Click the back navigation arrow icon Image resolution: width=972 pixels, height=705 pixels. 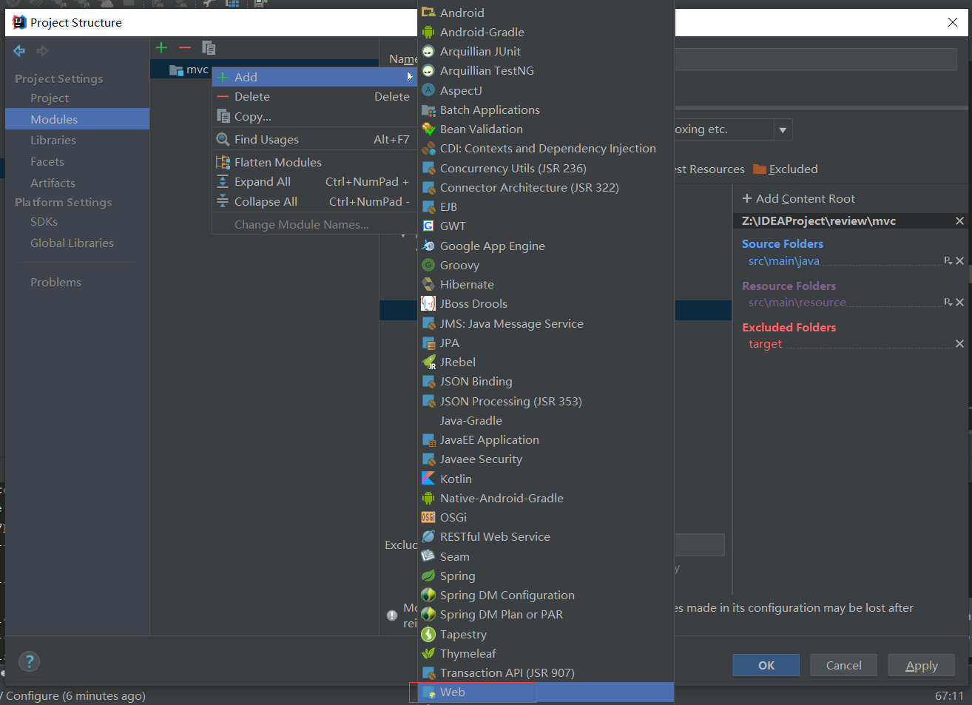coord(19,50)
